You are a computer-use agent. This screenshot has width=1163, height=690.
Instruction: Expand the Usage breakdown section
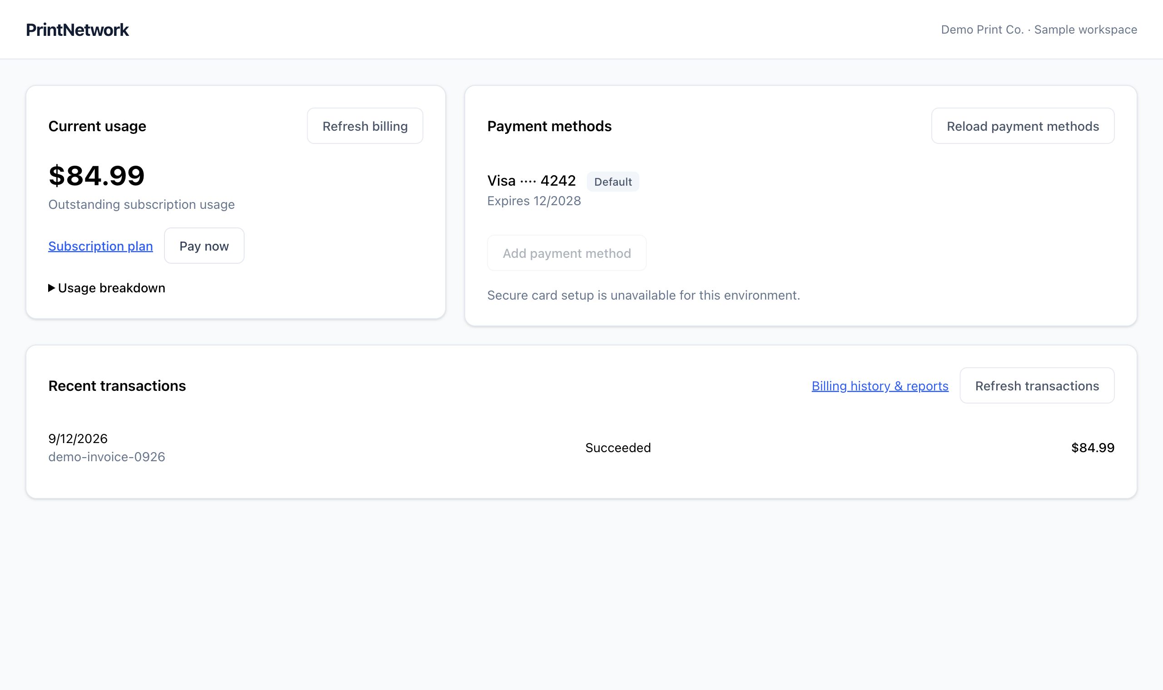(106, 288)
